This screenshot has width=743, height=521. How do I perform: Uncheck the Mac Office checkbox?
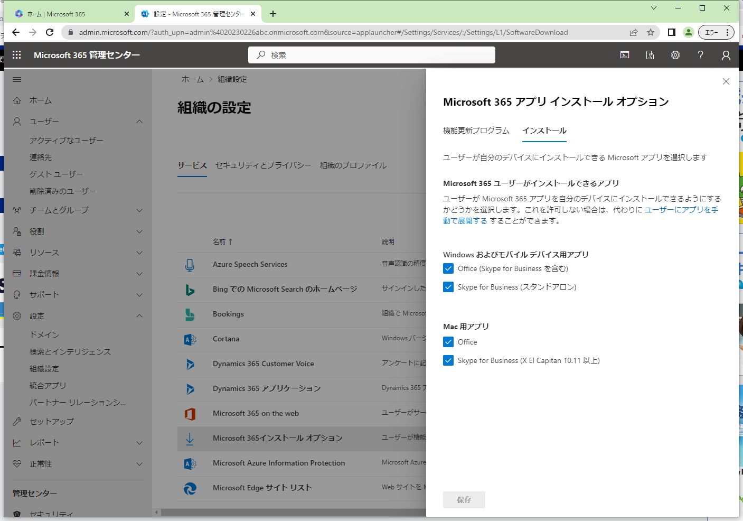(448, 342)
